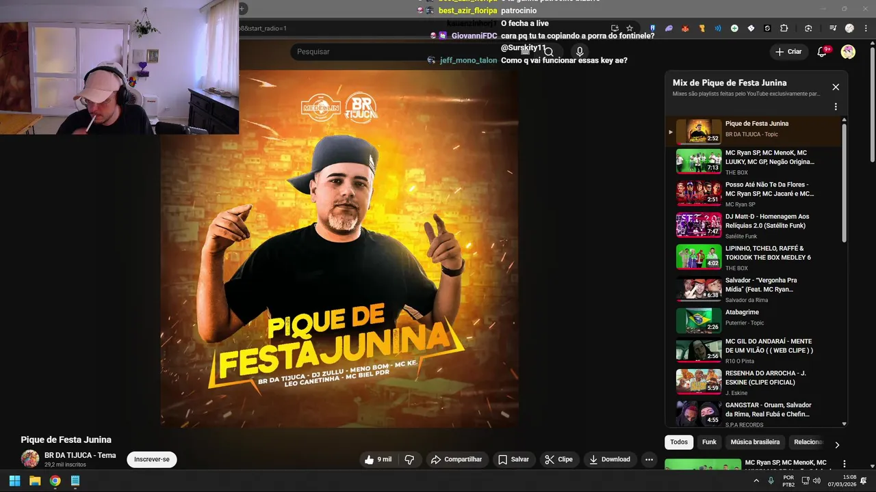The image size is (876, 492).
Task: Select the Música brasileira filter chip
Action: pos(755,442)
